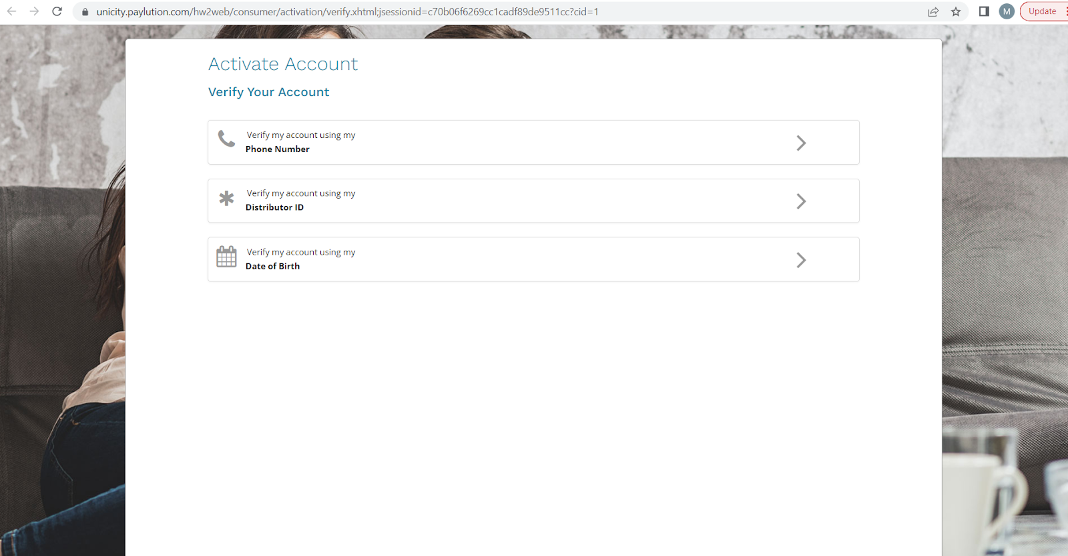The width and height of the screenshot is (1068, 556).
Task: Share this page via share icon
Action: click(933, 11)
